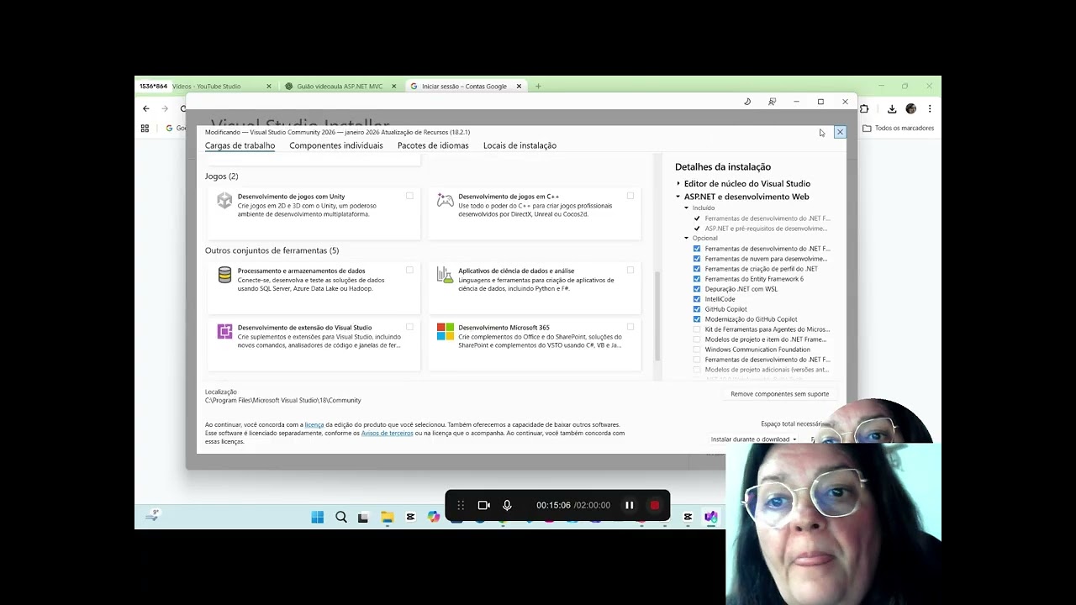Click the data storage and processing database icon
This screenshot has height=605, width=1076.
[224, 275]
